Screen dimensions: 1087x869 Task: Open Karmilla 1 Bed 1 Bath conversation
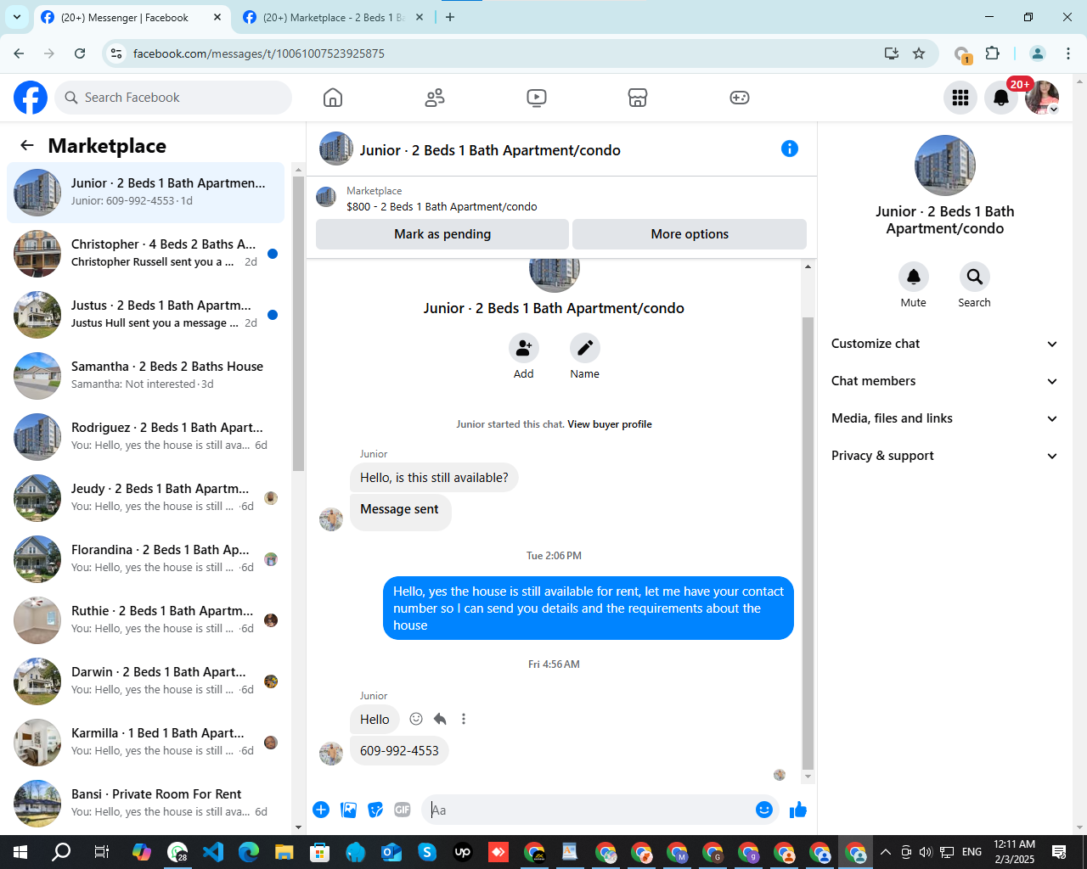point(146,742)
